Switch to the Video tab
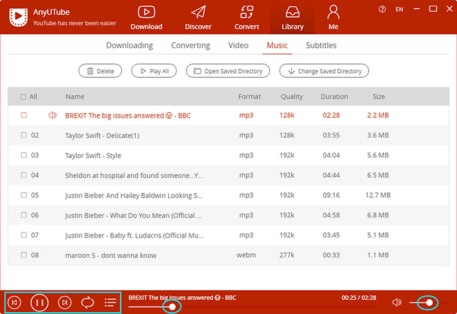 (238, 46)
